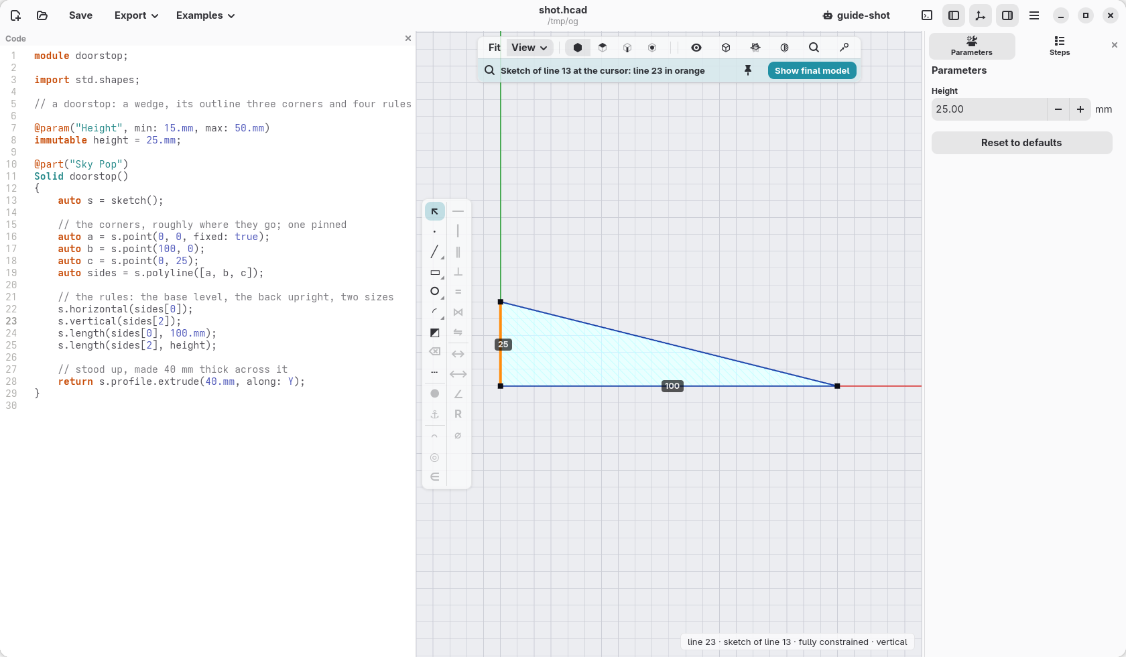
Task: Decrease Height with the minus stepper
Action: pyautogui.click(x=1058, y=109)
